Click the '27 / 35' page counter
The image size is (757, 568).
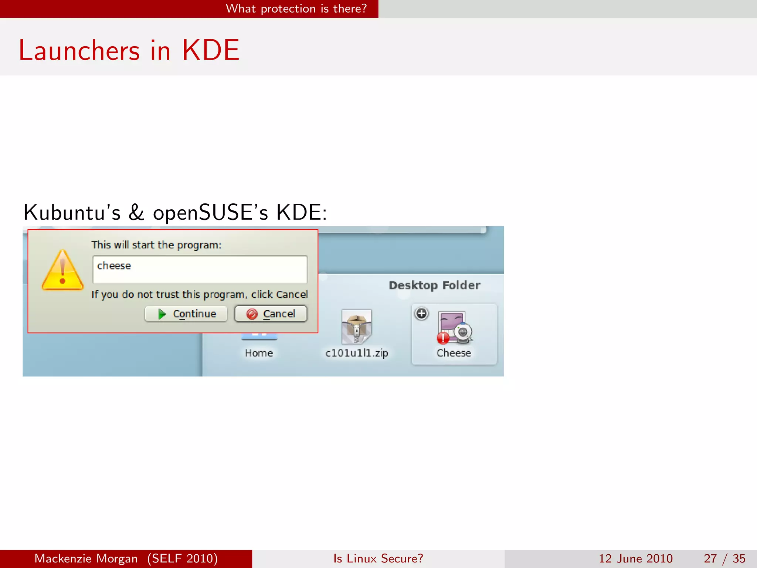point(724,558)
